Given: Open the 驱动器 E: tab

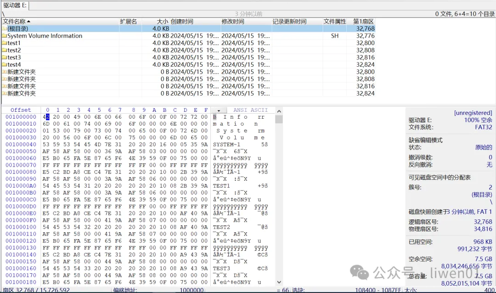Looking at the screenshot, I should click(x=15, y=6).
